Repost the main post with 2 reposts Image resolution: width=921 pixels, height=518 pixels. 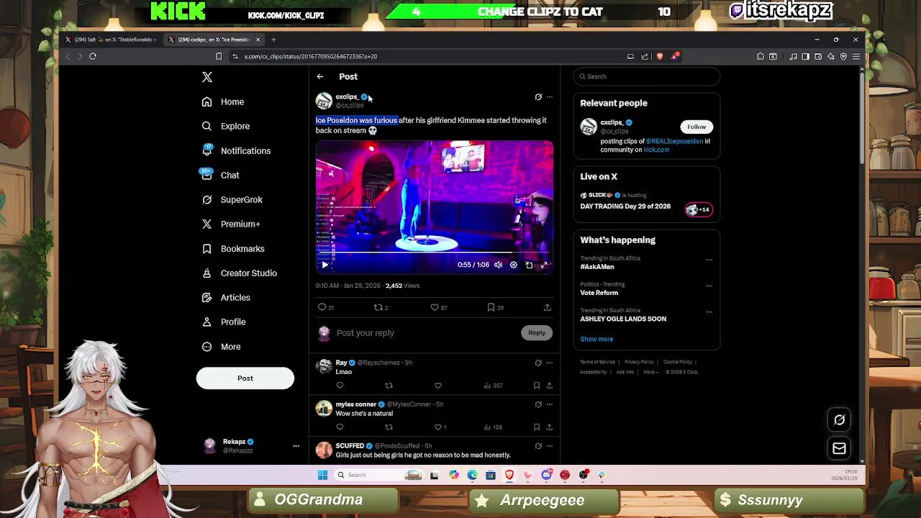coord(381,307)
